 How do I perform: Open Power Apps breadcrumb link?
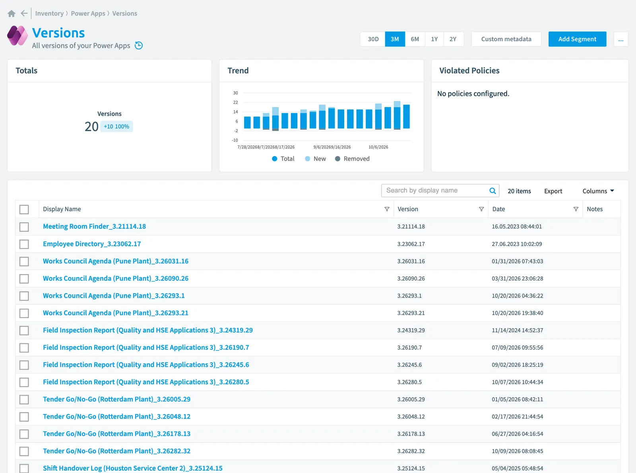click(88, 14)
